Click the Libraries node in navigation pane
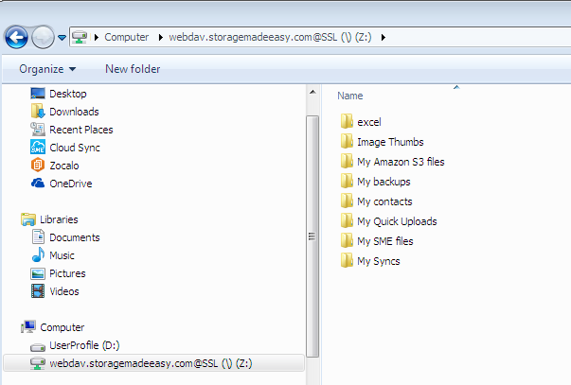The width and height of the screenshot is (571, 385). click(58, 219)
